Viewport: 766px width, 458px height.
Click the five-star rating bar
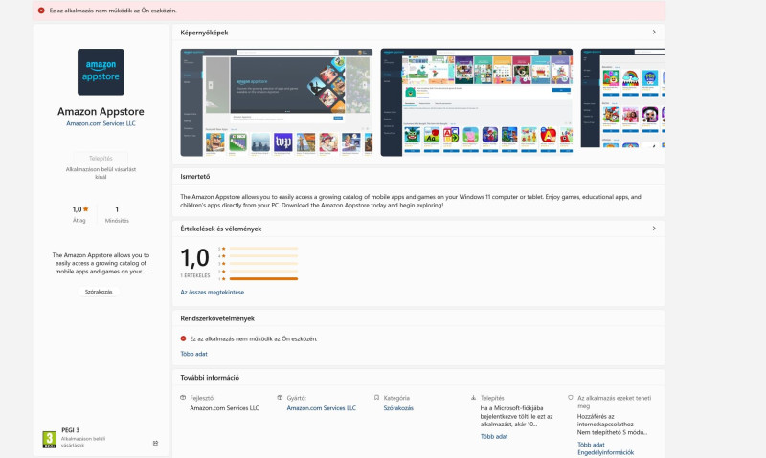pos(263,249)
